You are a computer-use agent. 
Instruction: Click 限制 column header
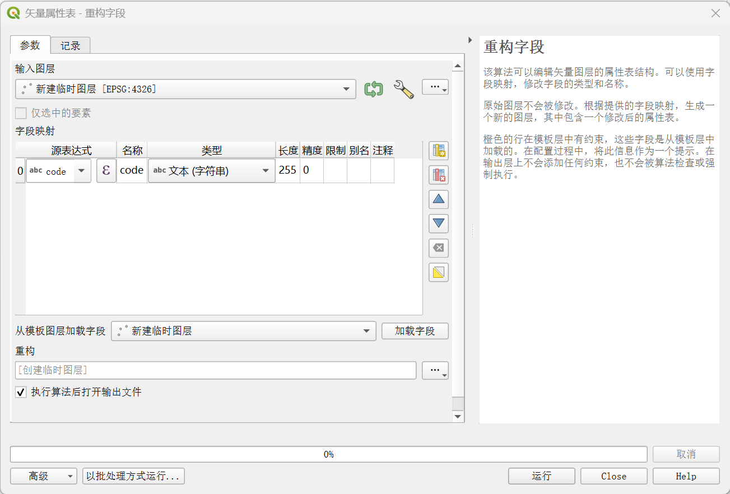(336, 151)
